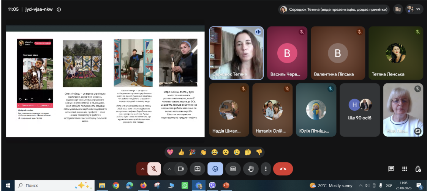
Task: Click the presenter banner Середюк Тетяна
Action: 334,9
